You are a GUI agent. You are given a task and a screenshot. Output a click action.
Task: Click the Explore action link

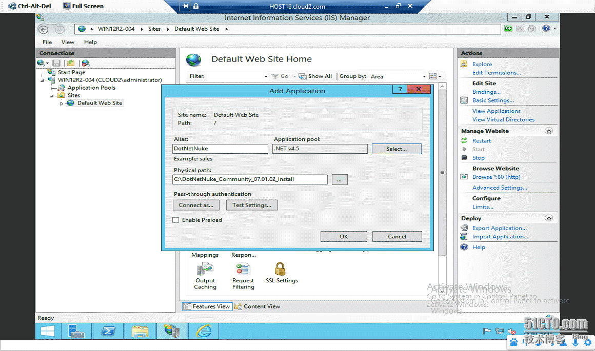pos(482,65)
